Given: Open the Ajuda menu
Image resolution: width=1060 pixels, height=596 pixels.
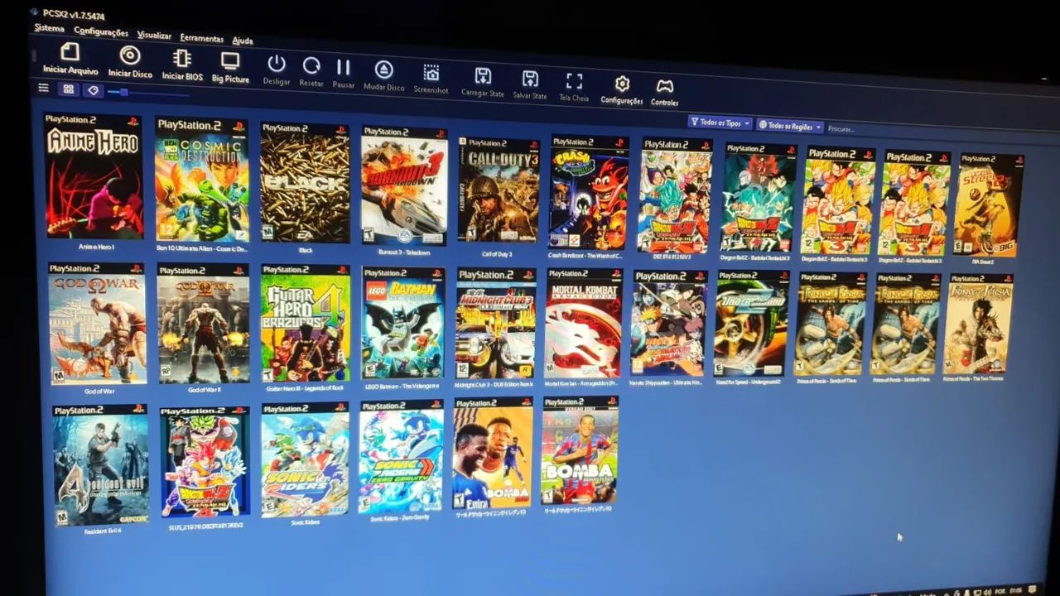Looking at the screenshot, I should click(x=243, y=40).
